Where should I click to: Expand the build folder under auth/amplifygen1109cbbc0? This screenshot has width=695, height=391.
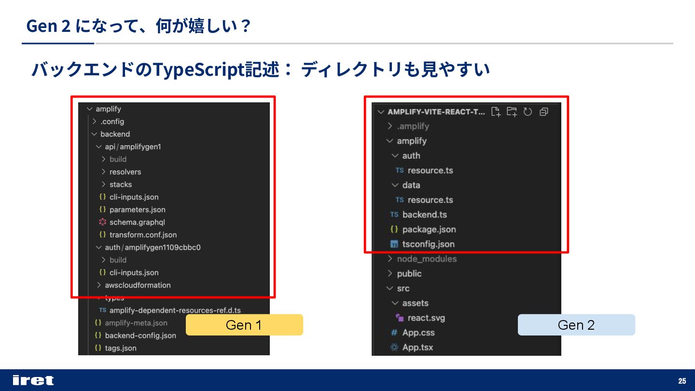pos(103,260)
